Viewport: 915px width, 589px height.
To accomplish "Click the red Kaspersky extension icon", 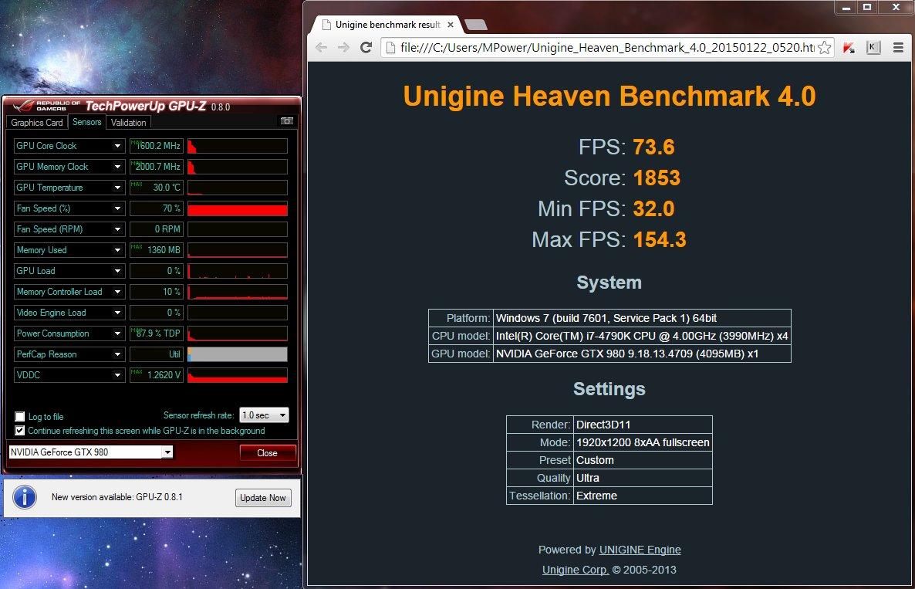I will pyautogui.click(x=849, y=48).
